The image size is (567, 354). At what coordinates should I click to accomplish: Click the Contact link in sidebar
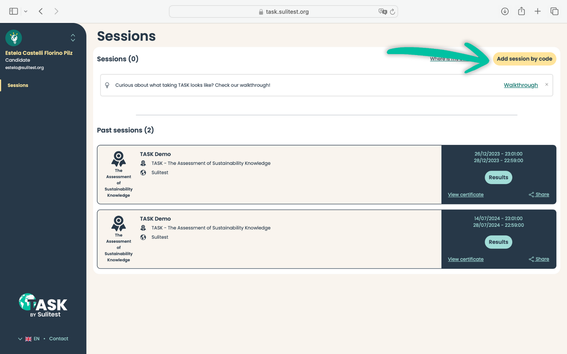pyautogui.click(x=59, y=339)
